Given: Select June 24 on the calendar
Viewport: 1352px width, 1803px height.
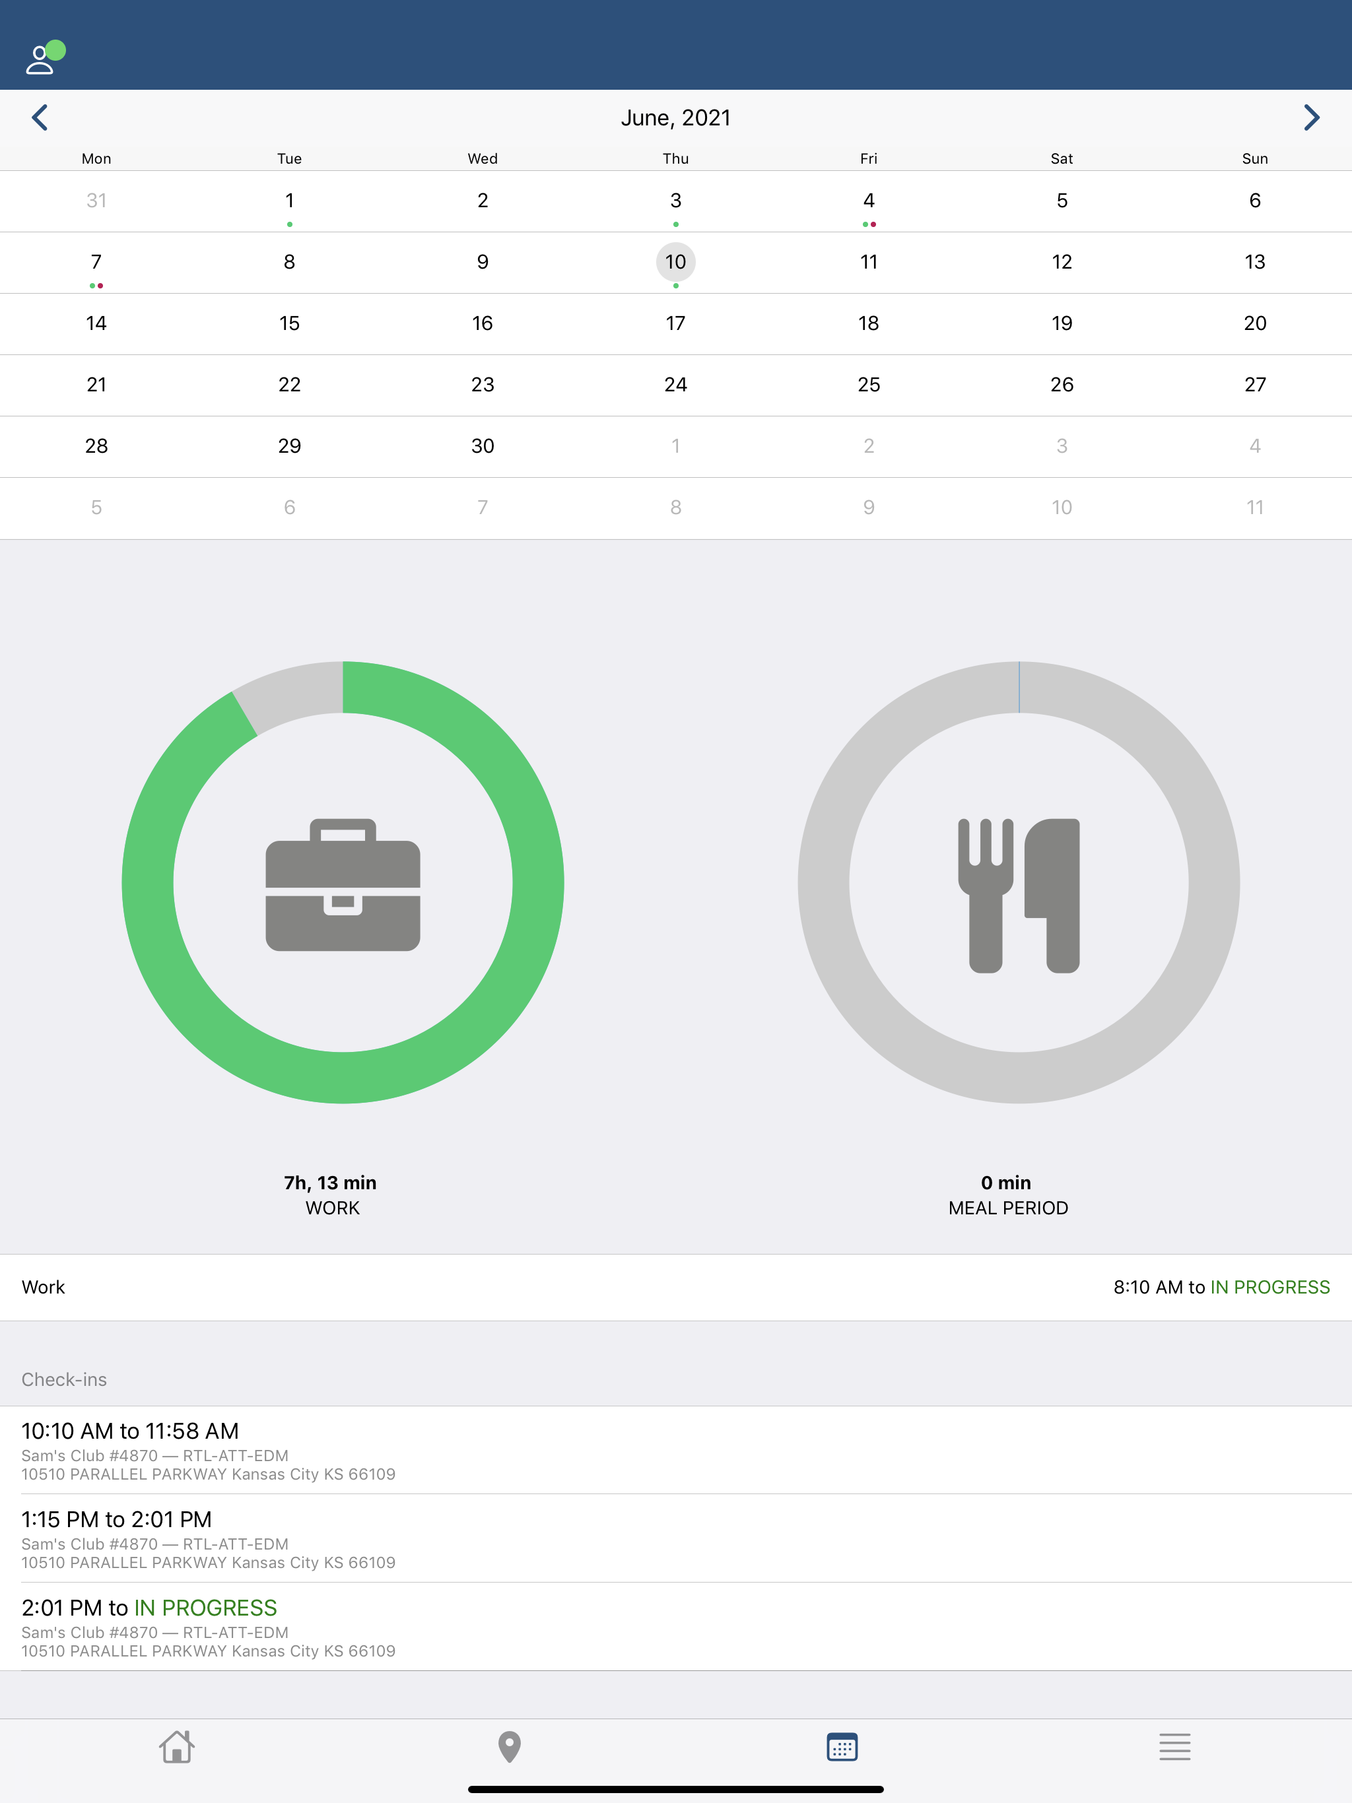Looking at the screenshot, I should tap(675, 385).
